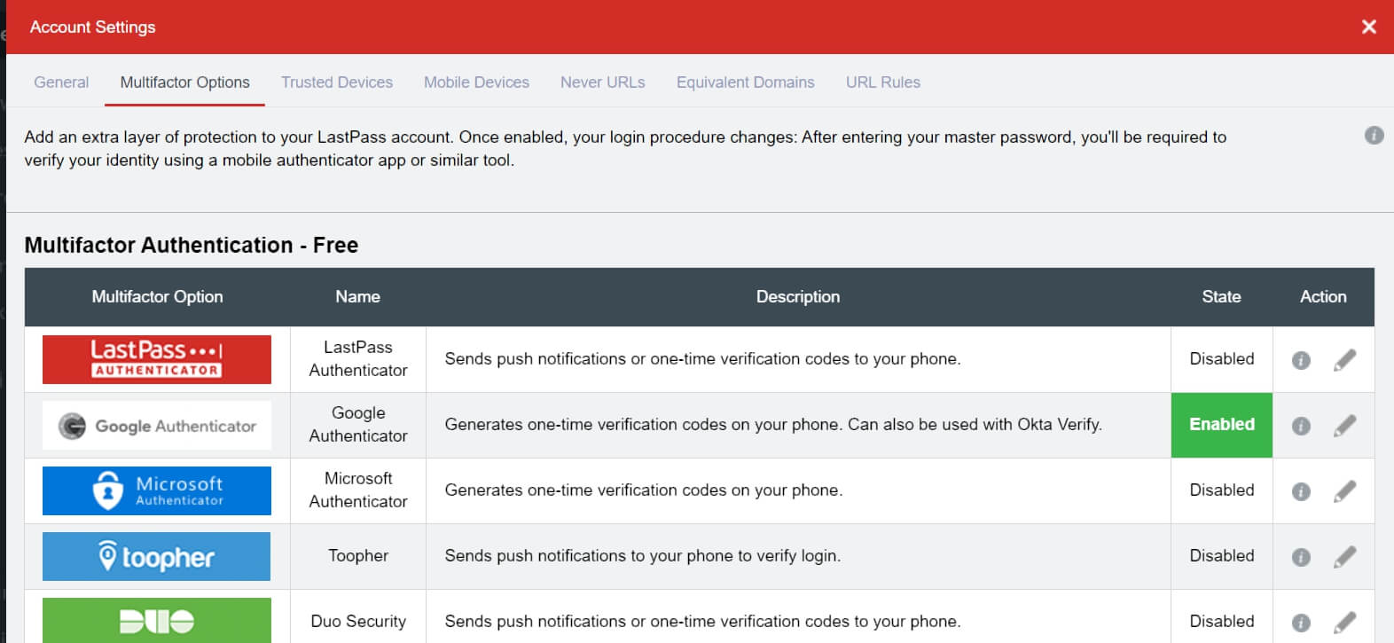
Task: Switch to the General tab
Action: (x=61, y=82)
